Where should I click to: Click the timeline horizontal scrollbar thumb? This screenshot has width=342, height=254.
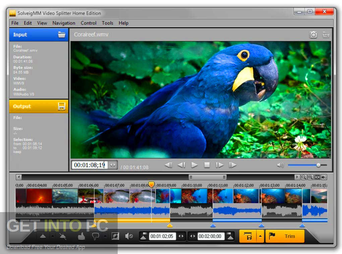coord(208,177)
